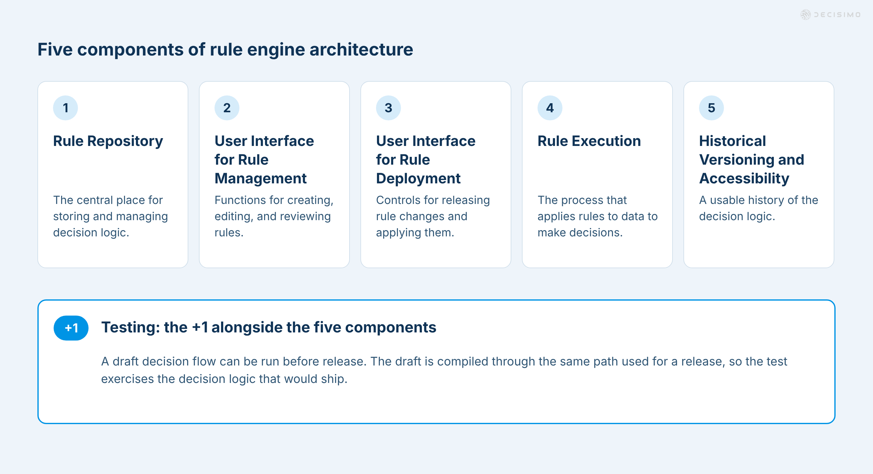This screenshot has width=873, height=474.
Task: Click the number 4 circle badge
Action: pos(550,108)
